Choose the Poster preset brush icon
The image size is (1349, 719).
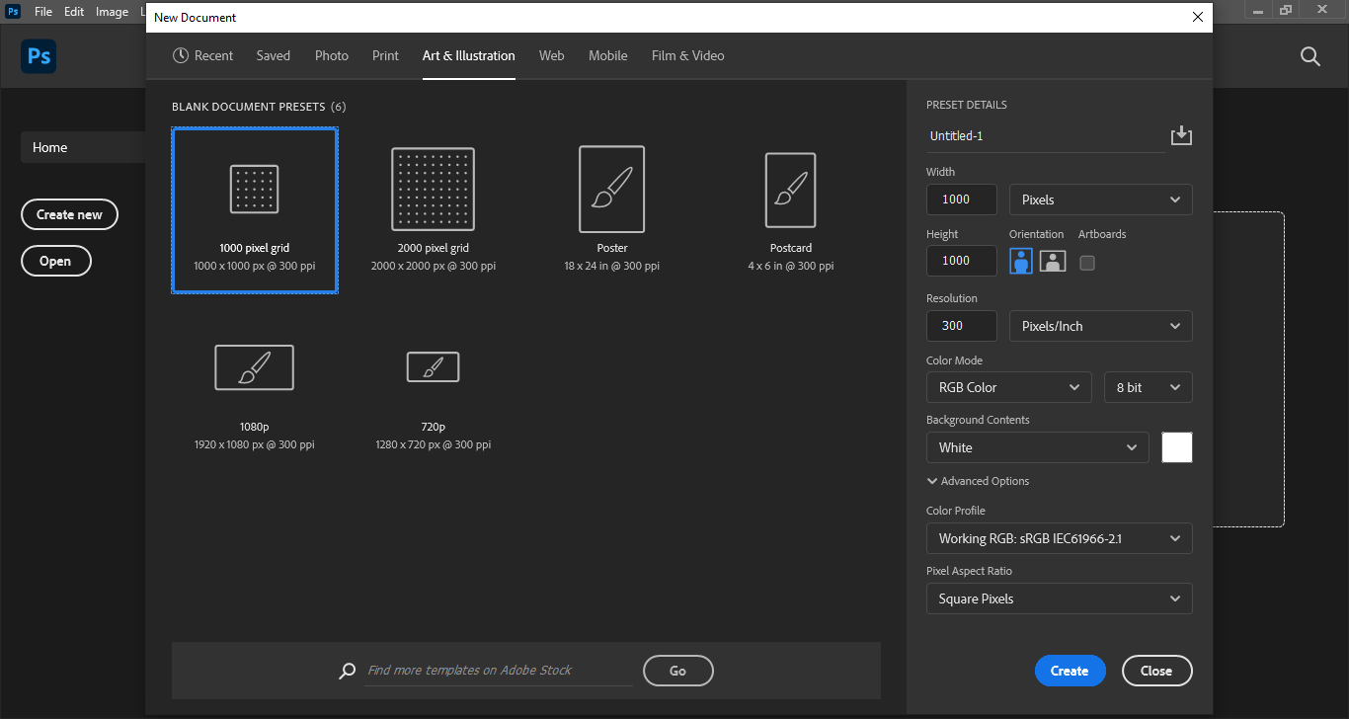click(x=611, y=189)
